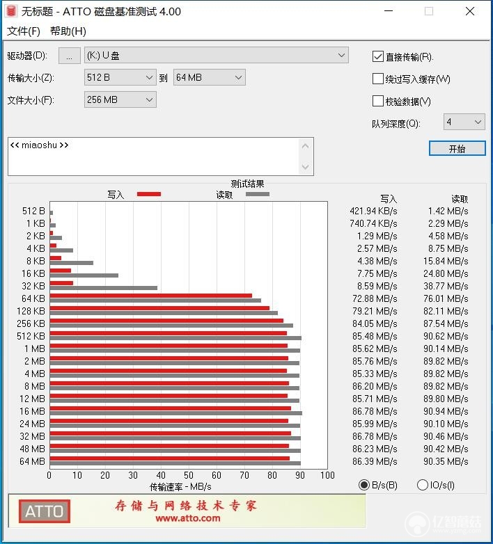This screenshot has width=493, height=544.
Task: Click the description box scroll up arrow
Action: (306, 146)
